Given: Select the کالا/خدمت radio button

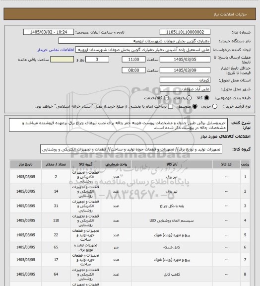Looking at the screenshot, I should coord(166,98).
